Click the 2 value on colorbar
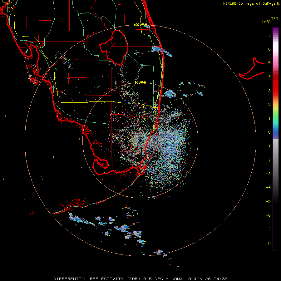 coord(269,105)
